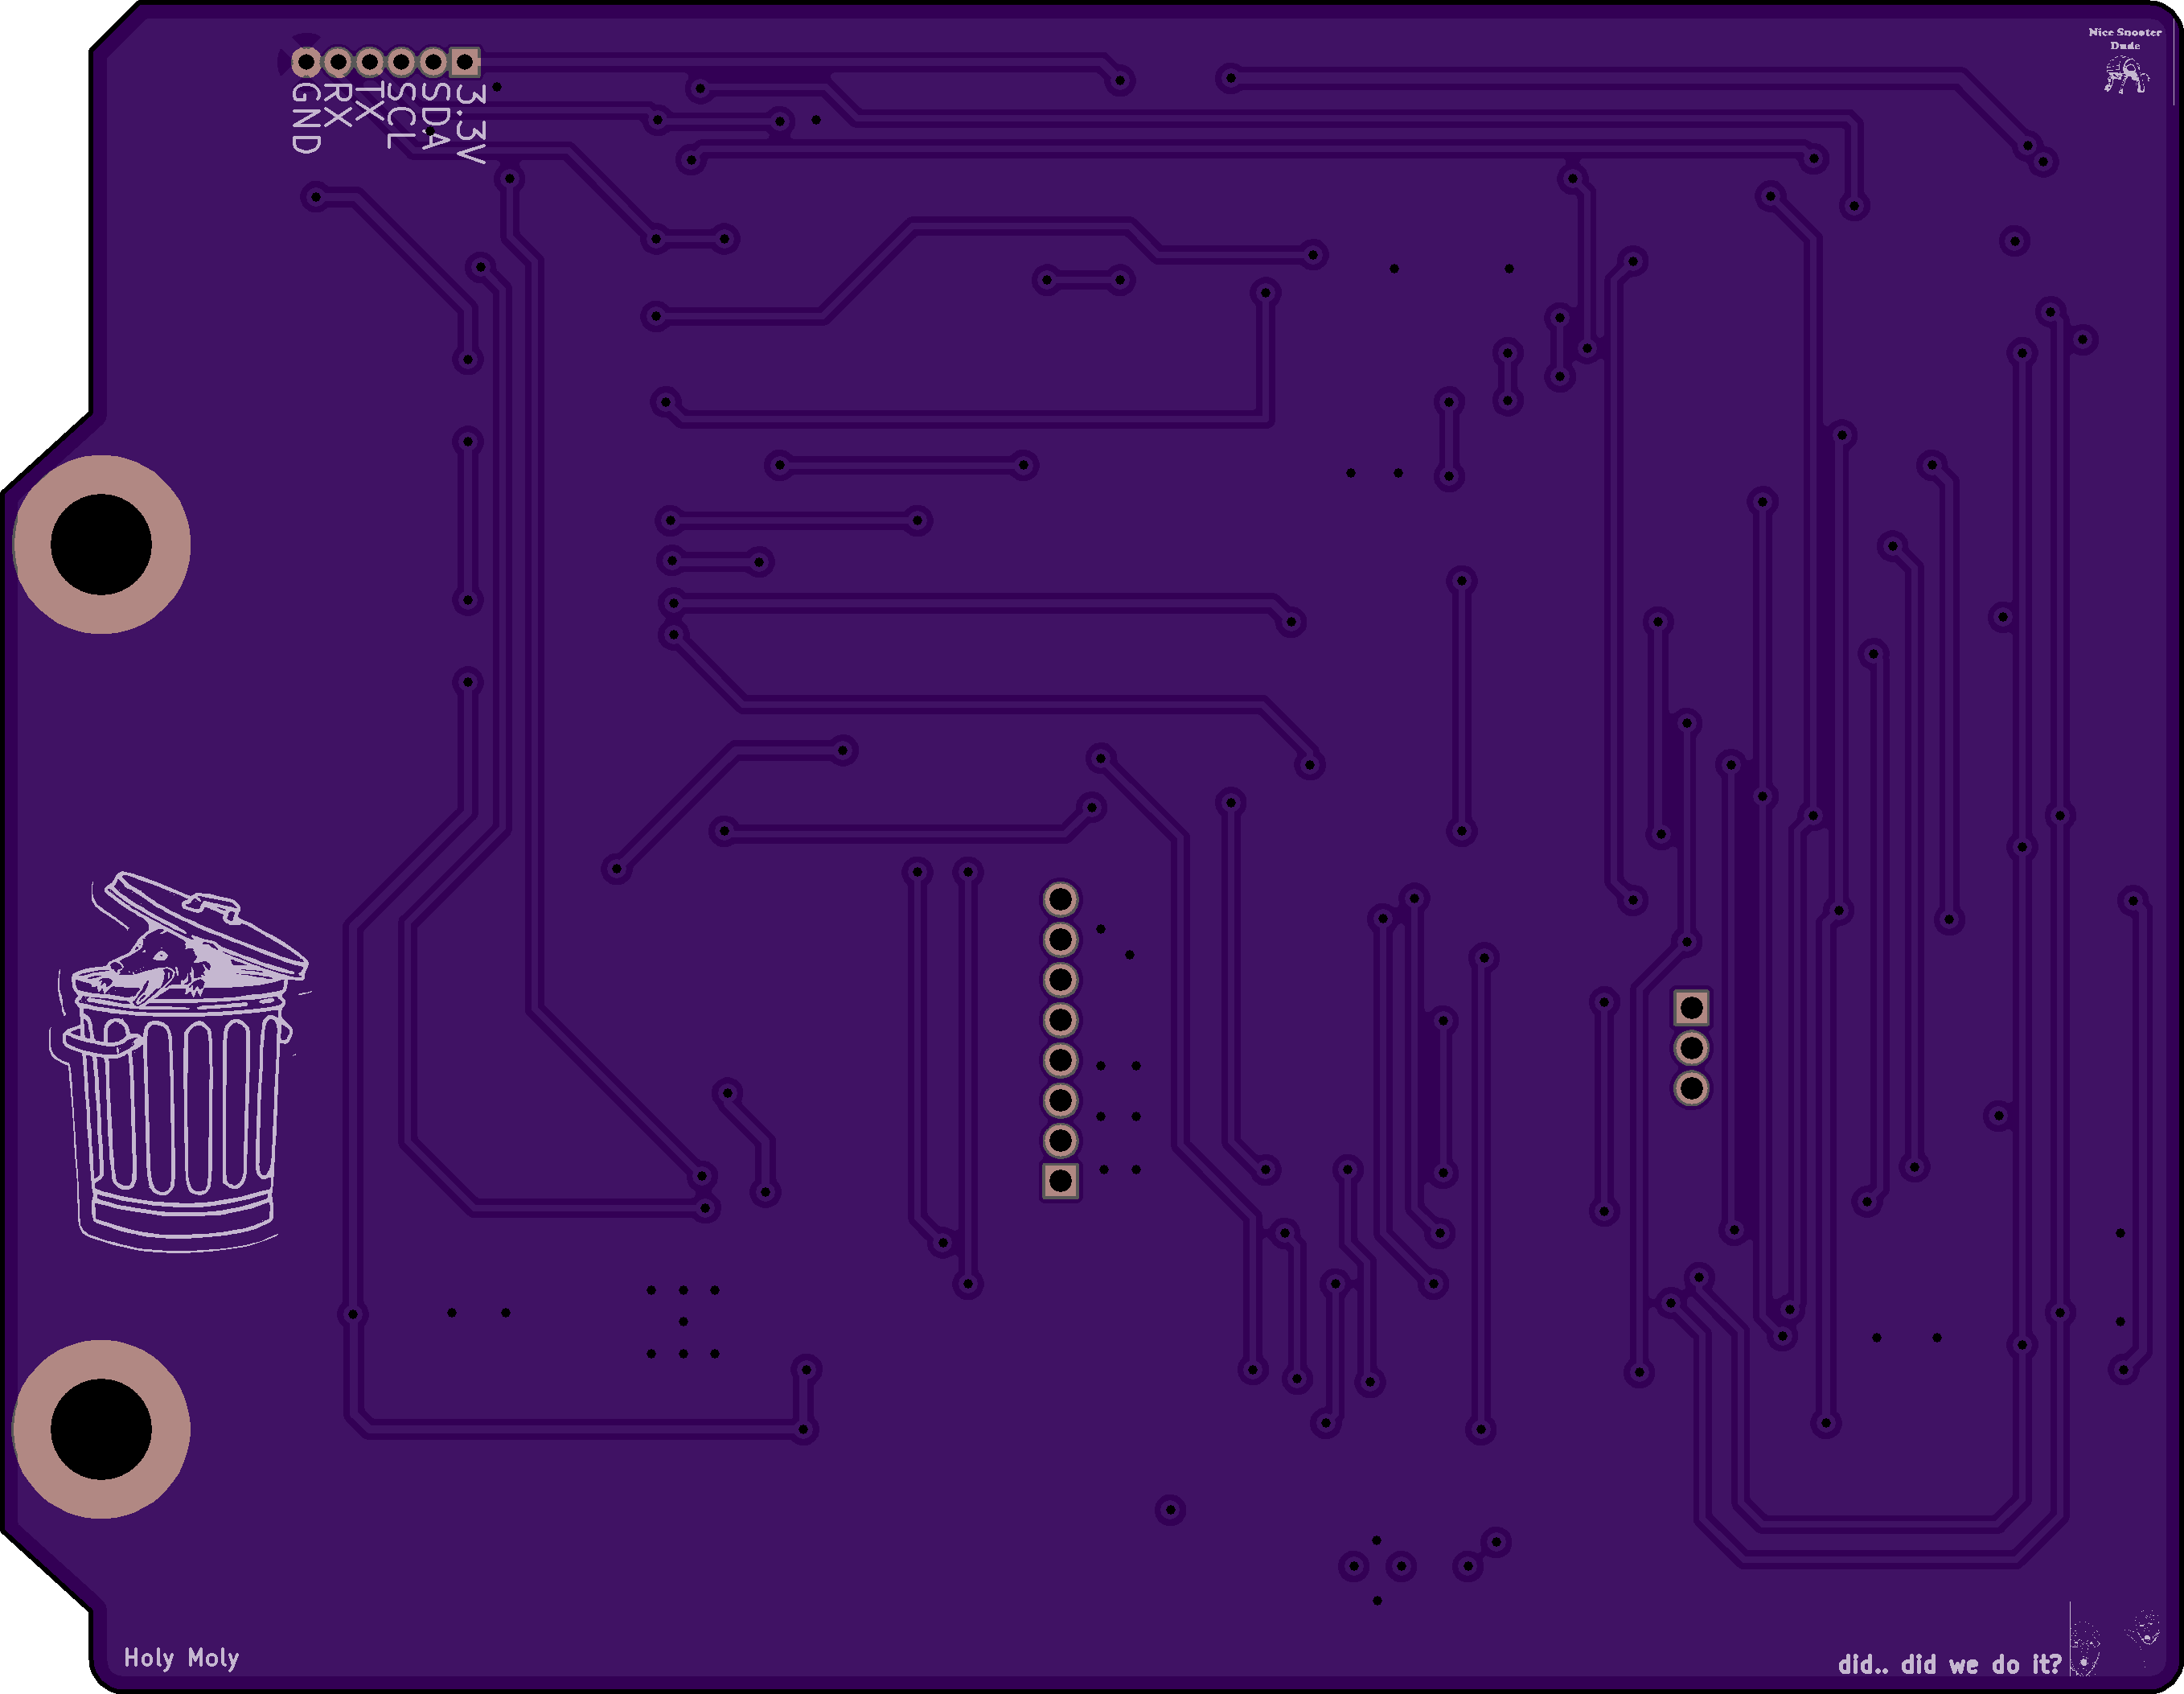The height and width of the screenshot is (1694, 2184).
Task: Click the topmost pad of the 8-pin header
Action: click(x=1060, y=899)
